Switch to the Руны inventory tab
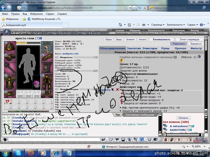 tap(166, 48)
